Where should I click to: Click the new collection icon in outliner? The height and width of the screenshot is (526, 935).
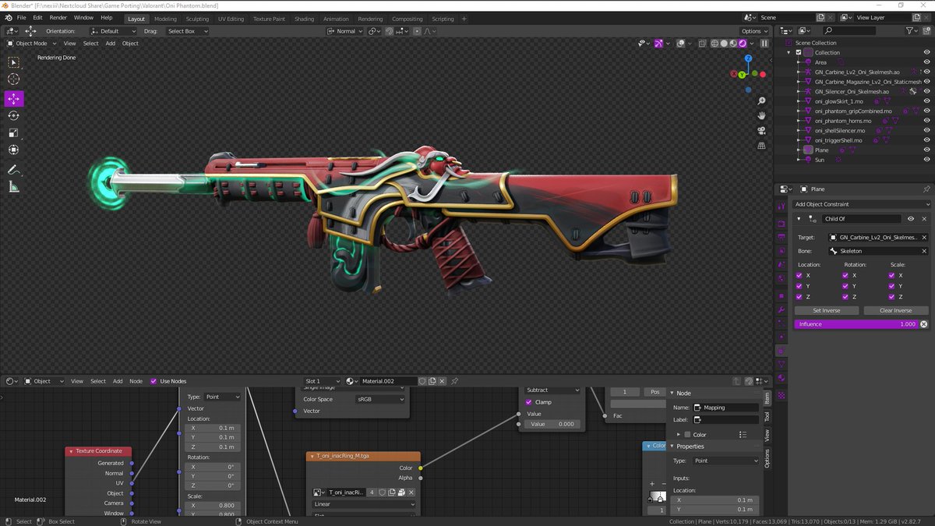(x=926, y=30)
